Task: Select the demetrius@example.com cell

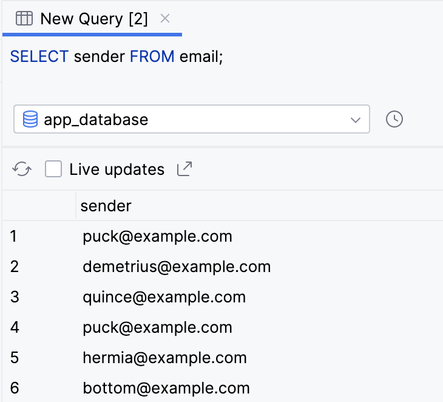Action: [176, 267]
